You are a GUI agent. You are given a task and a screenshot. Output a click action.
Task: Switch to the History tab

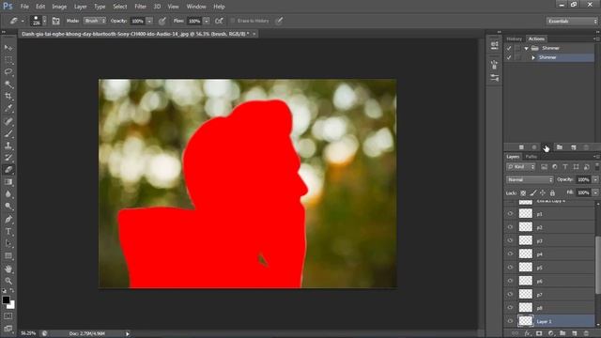tap(514, 39)
